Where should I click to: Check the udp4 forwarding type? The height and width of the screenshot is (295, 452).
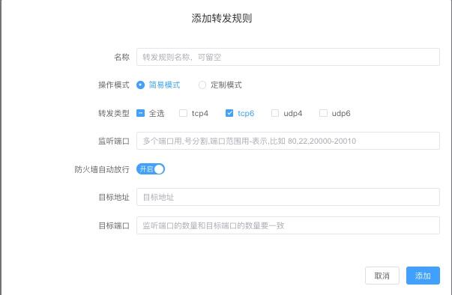coord(275,113)
